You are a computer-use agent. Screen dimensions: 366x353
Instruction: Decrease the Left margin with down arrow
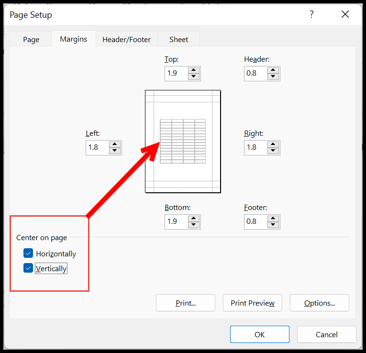pyautogui.click(x=114, y=151)
